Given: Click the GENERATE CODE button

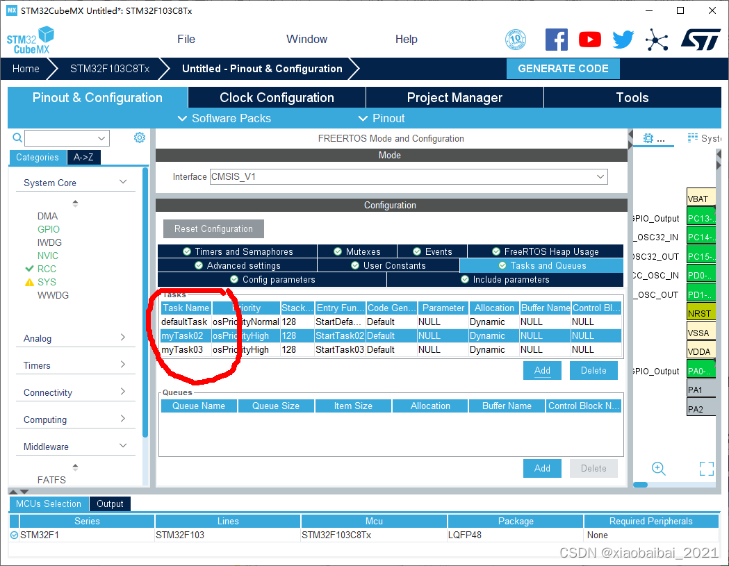Looking at the screenshot, I should (562, 68).
